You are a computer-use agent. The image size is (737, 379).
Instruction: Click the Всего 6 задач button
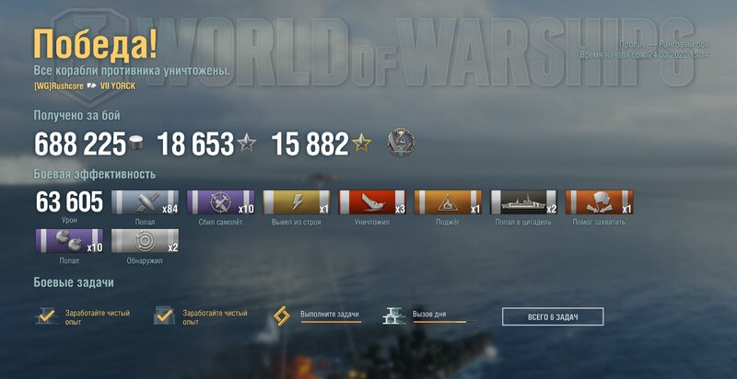click(x=553, y=316)
